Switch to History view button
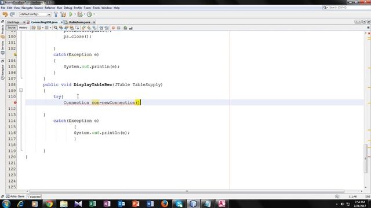This screenshot has height=208, width=371. [23, 28]
